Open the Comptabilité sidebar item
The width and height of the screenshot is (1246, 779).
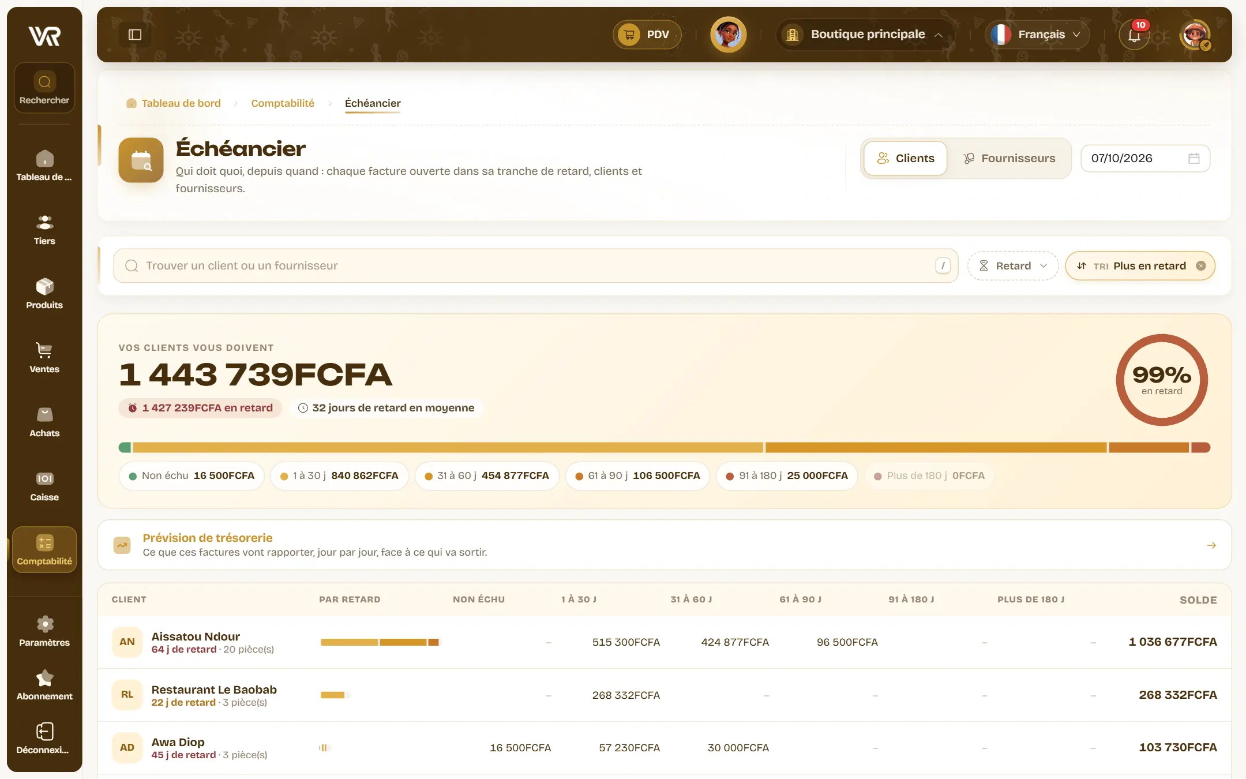44,550
